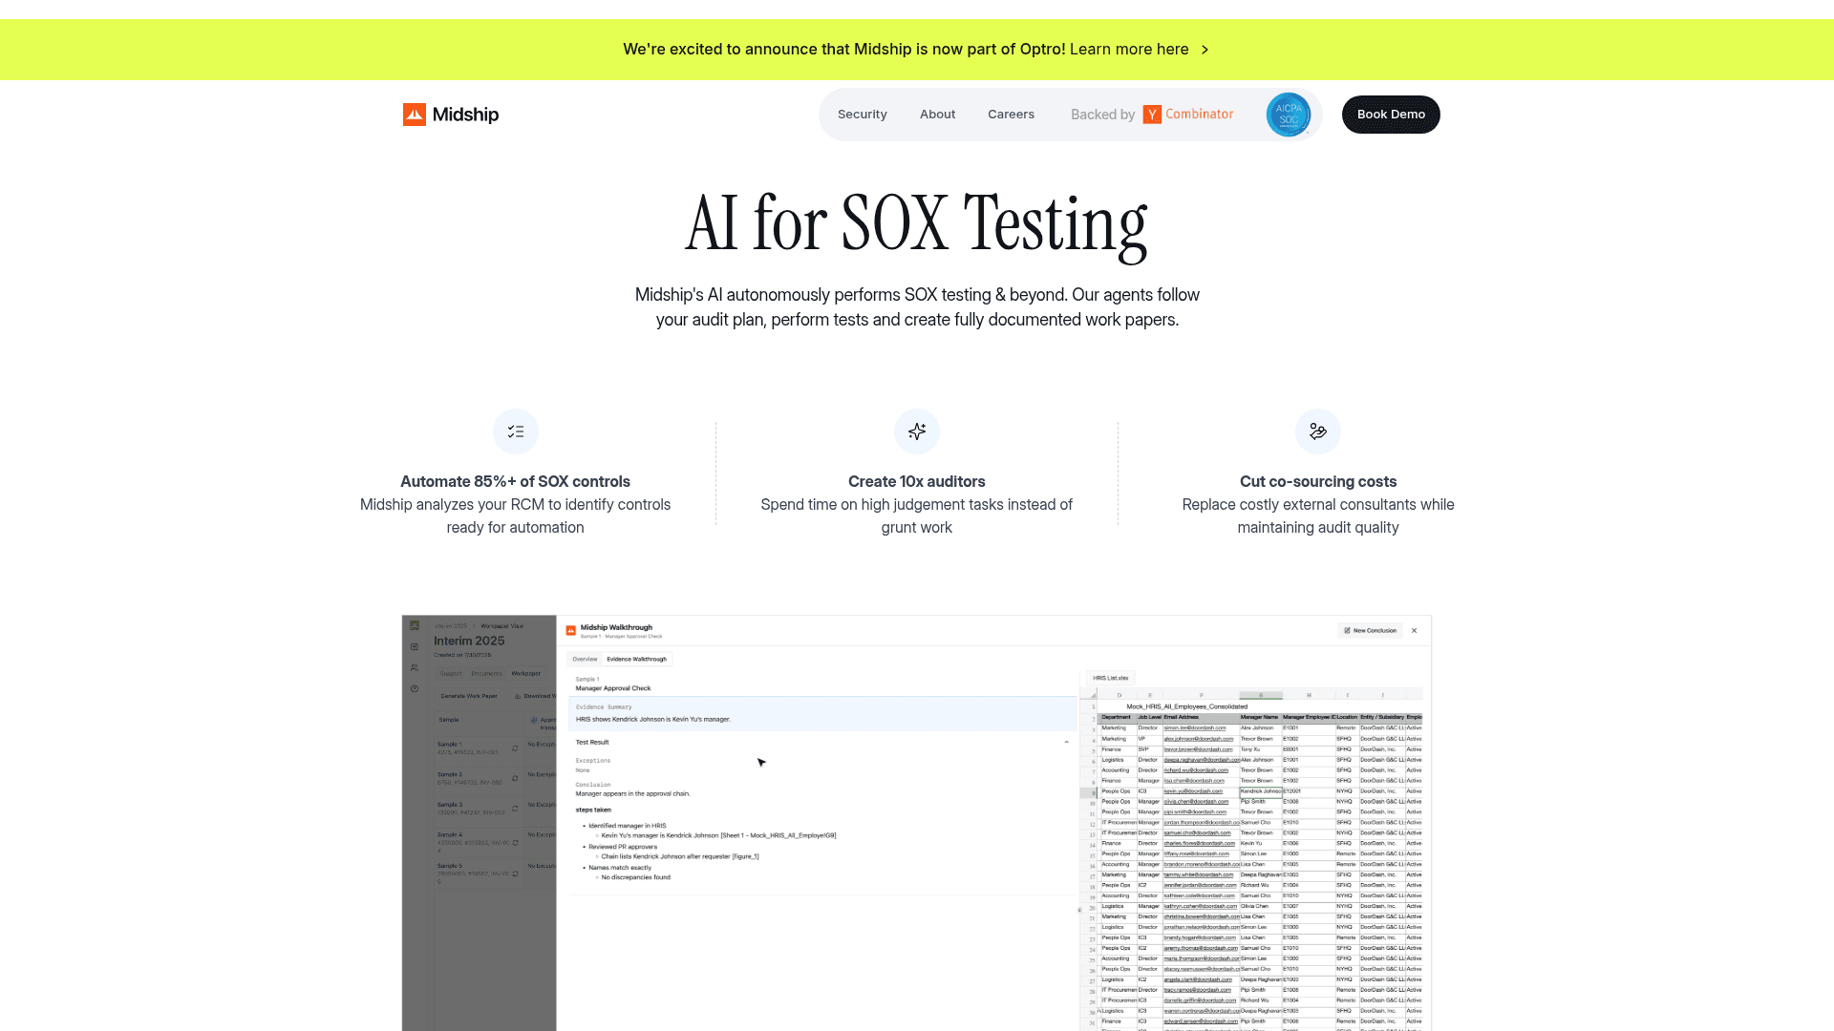Image resolution: width=1834 pixels, height=1031 pixels.
Task: Click the Automate 85%+ of SOX controls heading
Action: (x=516, y=482)
